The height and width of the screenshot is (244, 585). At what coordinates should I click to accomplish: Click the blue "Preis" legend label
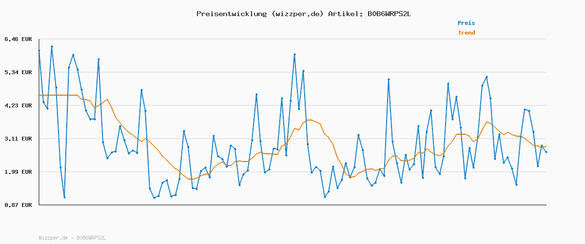[x=466, y=23]
